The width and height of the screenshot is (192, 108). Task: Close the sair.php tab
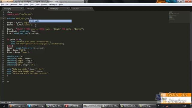[90, 9]
